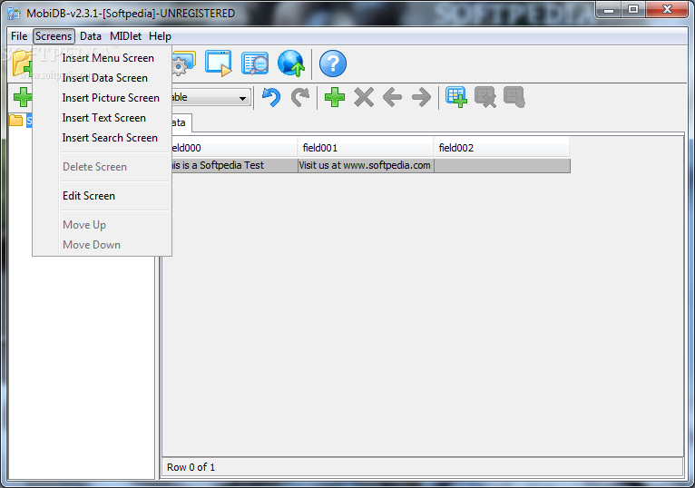695x488 pixels.
Task: Choose Insert Search Screen
Action: pos(110,138)
